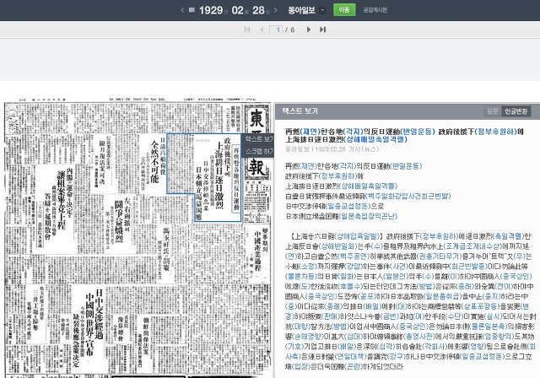Screen dimensions: 540x378
Task: Click 스크랩 하기 popup option on the newspaper
Action: tap(259, 151)
